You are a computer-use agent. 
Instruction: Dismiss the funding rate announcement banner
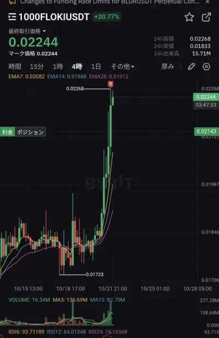tap(208, 2)
